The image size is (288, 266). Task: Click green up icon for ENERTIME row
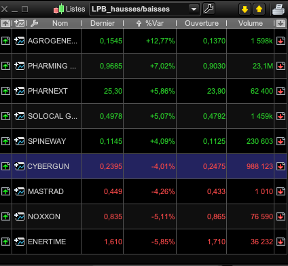[x=6, y=242]
